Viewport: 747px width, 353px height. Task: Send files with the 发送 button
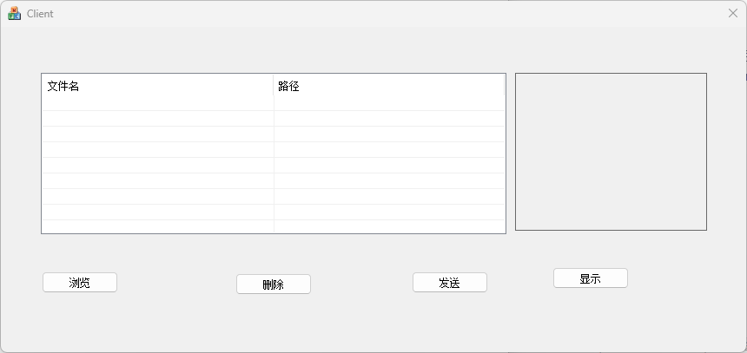450,283
